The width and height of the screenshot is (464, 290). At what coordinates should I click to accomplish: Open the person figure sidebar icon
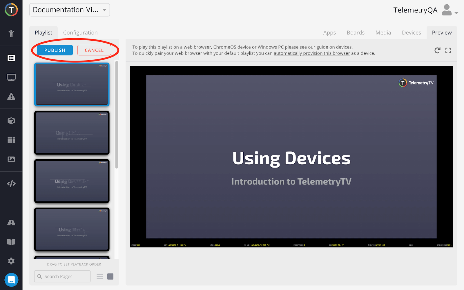tap(11, 33)
